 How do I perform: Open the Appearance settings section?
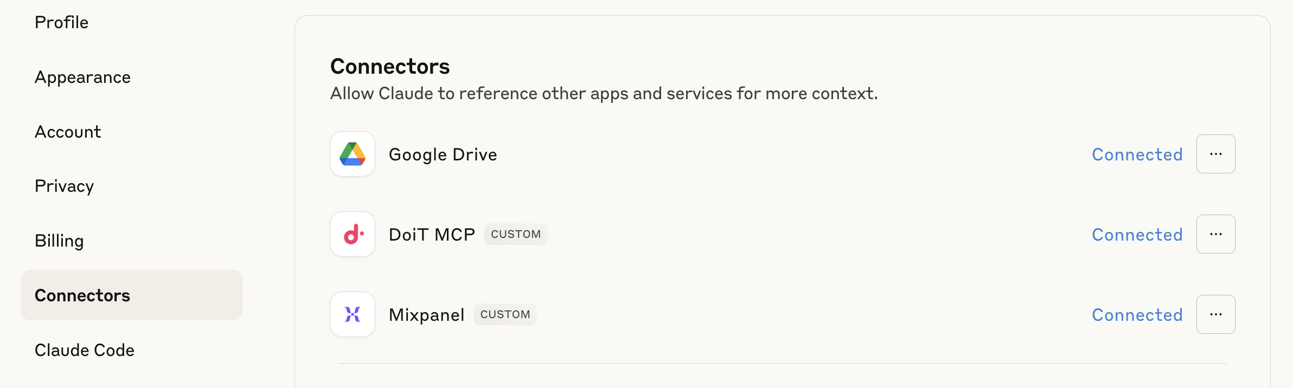click(82, 77)
